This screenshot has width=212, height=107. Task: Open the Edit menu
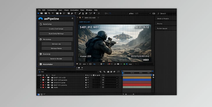pyautogui.click(x=44, y=10)
